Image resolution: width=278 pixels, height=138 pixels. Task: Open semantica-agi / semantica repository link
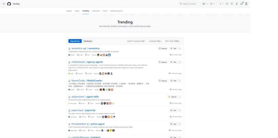click(x=85, y=49)
